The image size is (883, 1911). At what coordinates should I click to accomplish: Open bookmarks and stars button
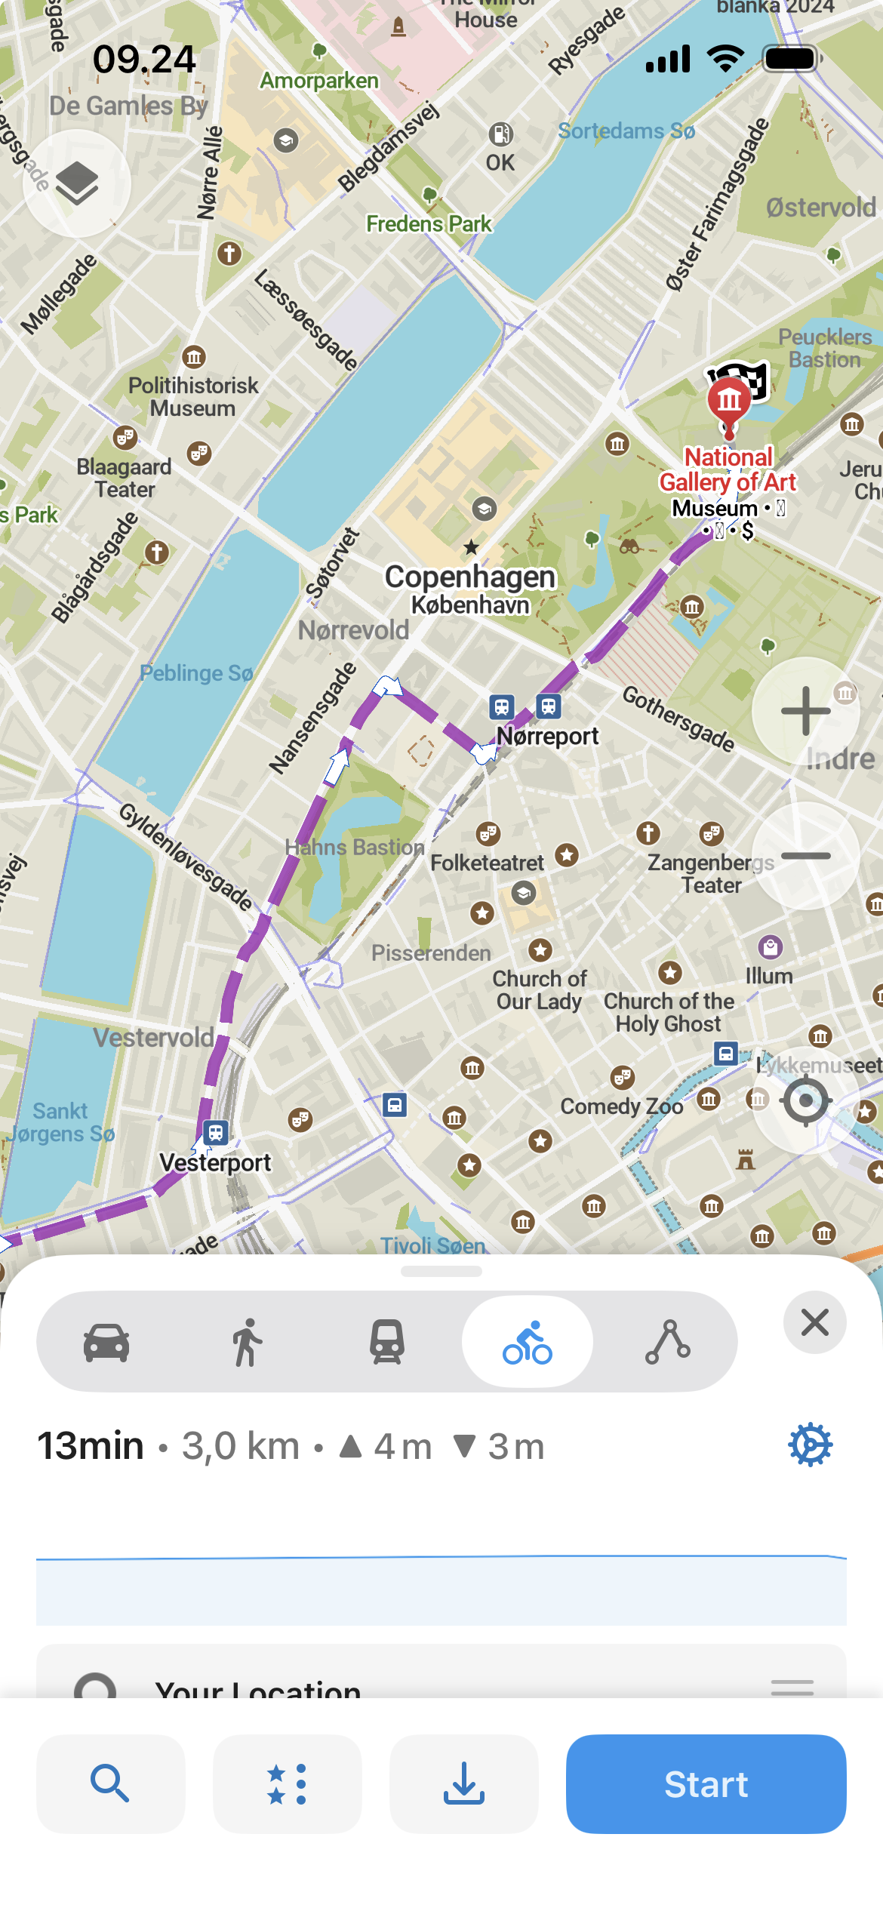287,1783
